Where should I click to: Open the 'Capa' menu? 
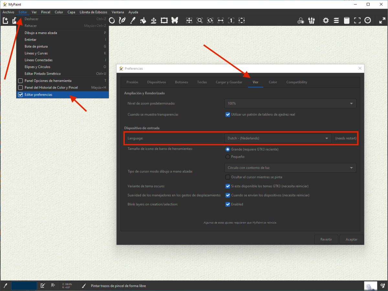tap(71, 12)
